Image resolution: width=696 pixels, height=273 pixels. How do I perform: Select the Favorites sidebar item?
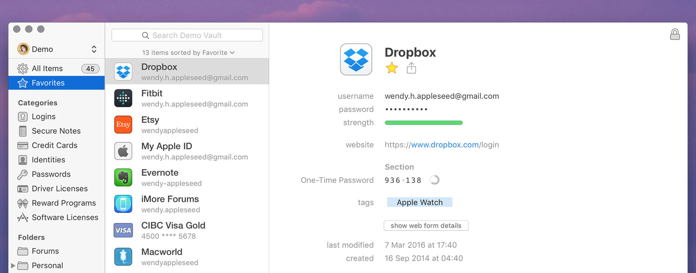(57, 83)
